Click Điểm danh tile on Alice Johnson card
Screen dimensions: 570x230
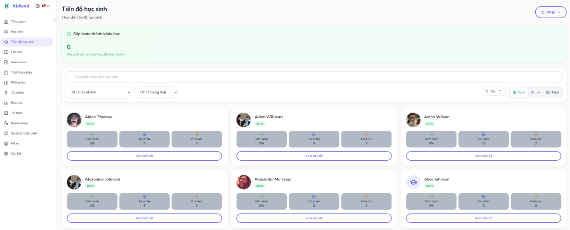(431, 201)
